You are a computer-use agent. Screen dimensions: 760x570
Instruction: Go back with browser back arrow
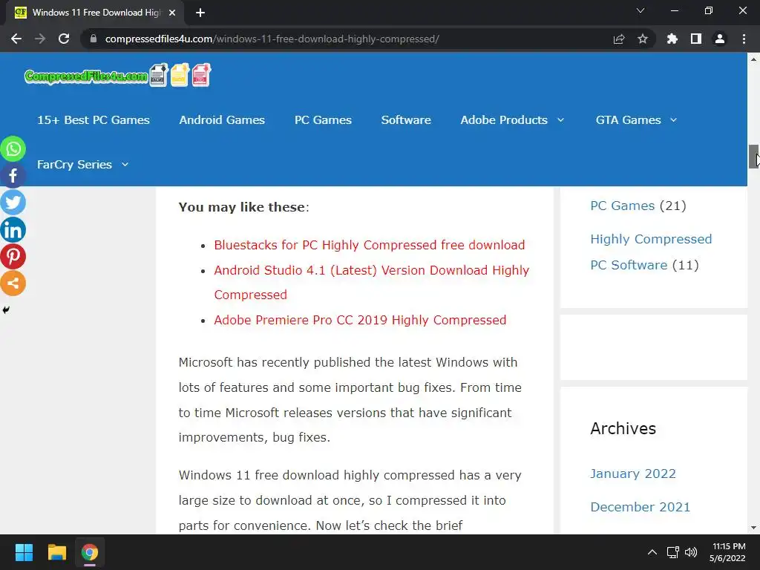(x=16, y=39)
